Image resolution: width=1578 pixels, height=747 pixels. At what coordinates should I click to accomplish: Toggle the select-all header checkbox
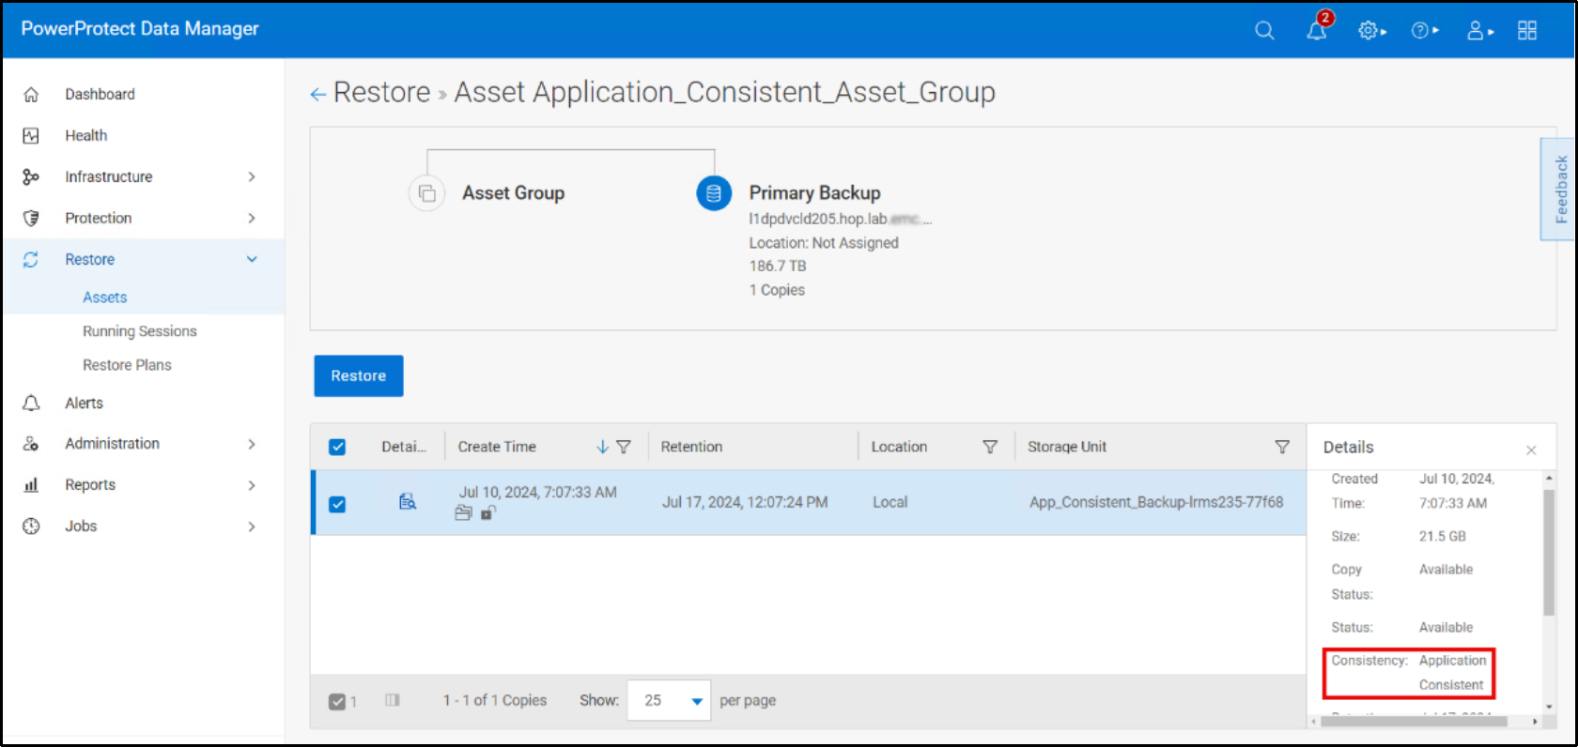337,447
